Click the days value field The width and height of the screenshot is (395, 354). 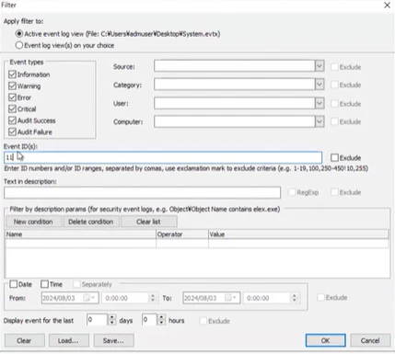click(x=98, y=320)
